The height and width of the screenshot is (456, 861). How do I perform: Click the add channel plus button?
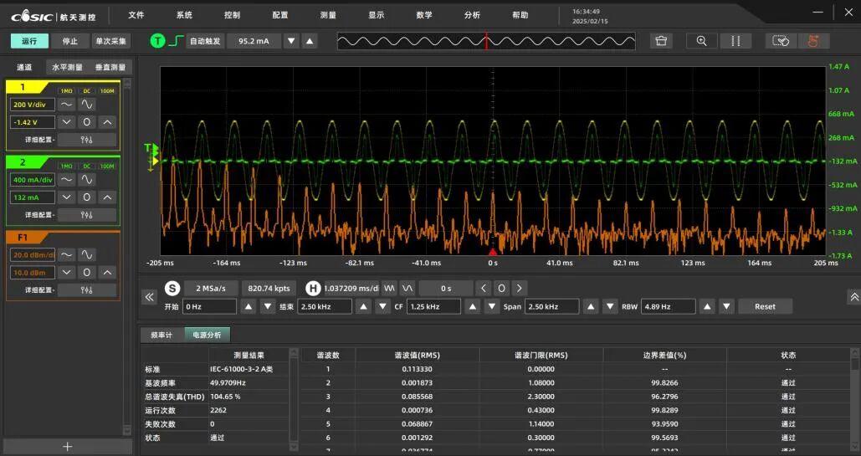[x=68, y=447]
